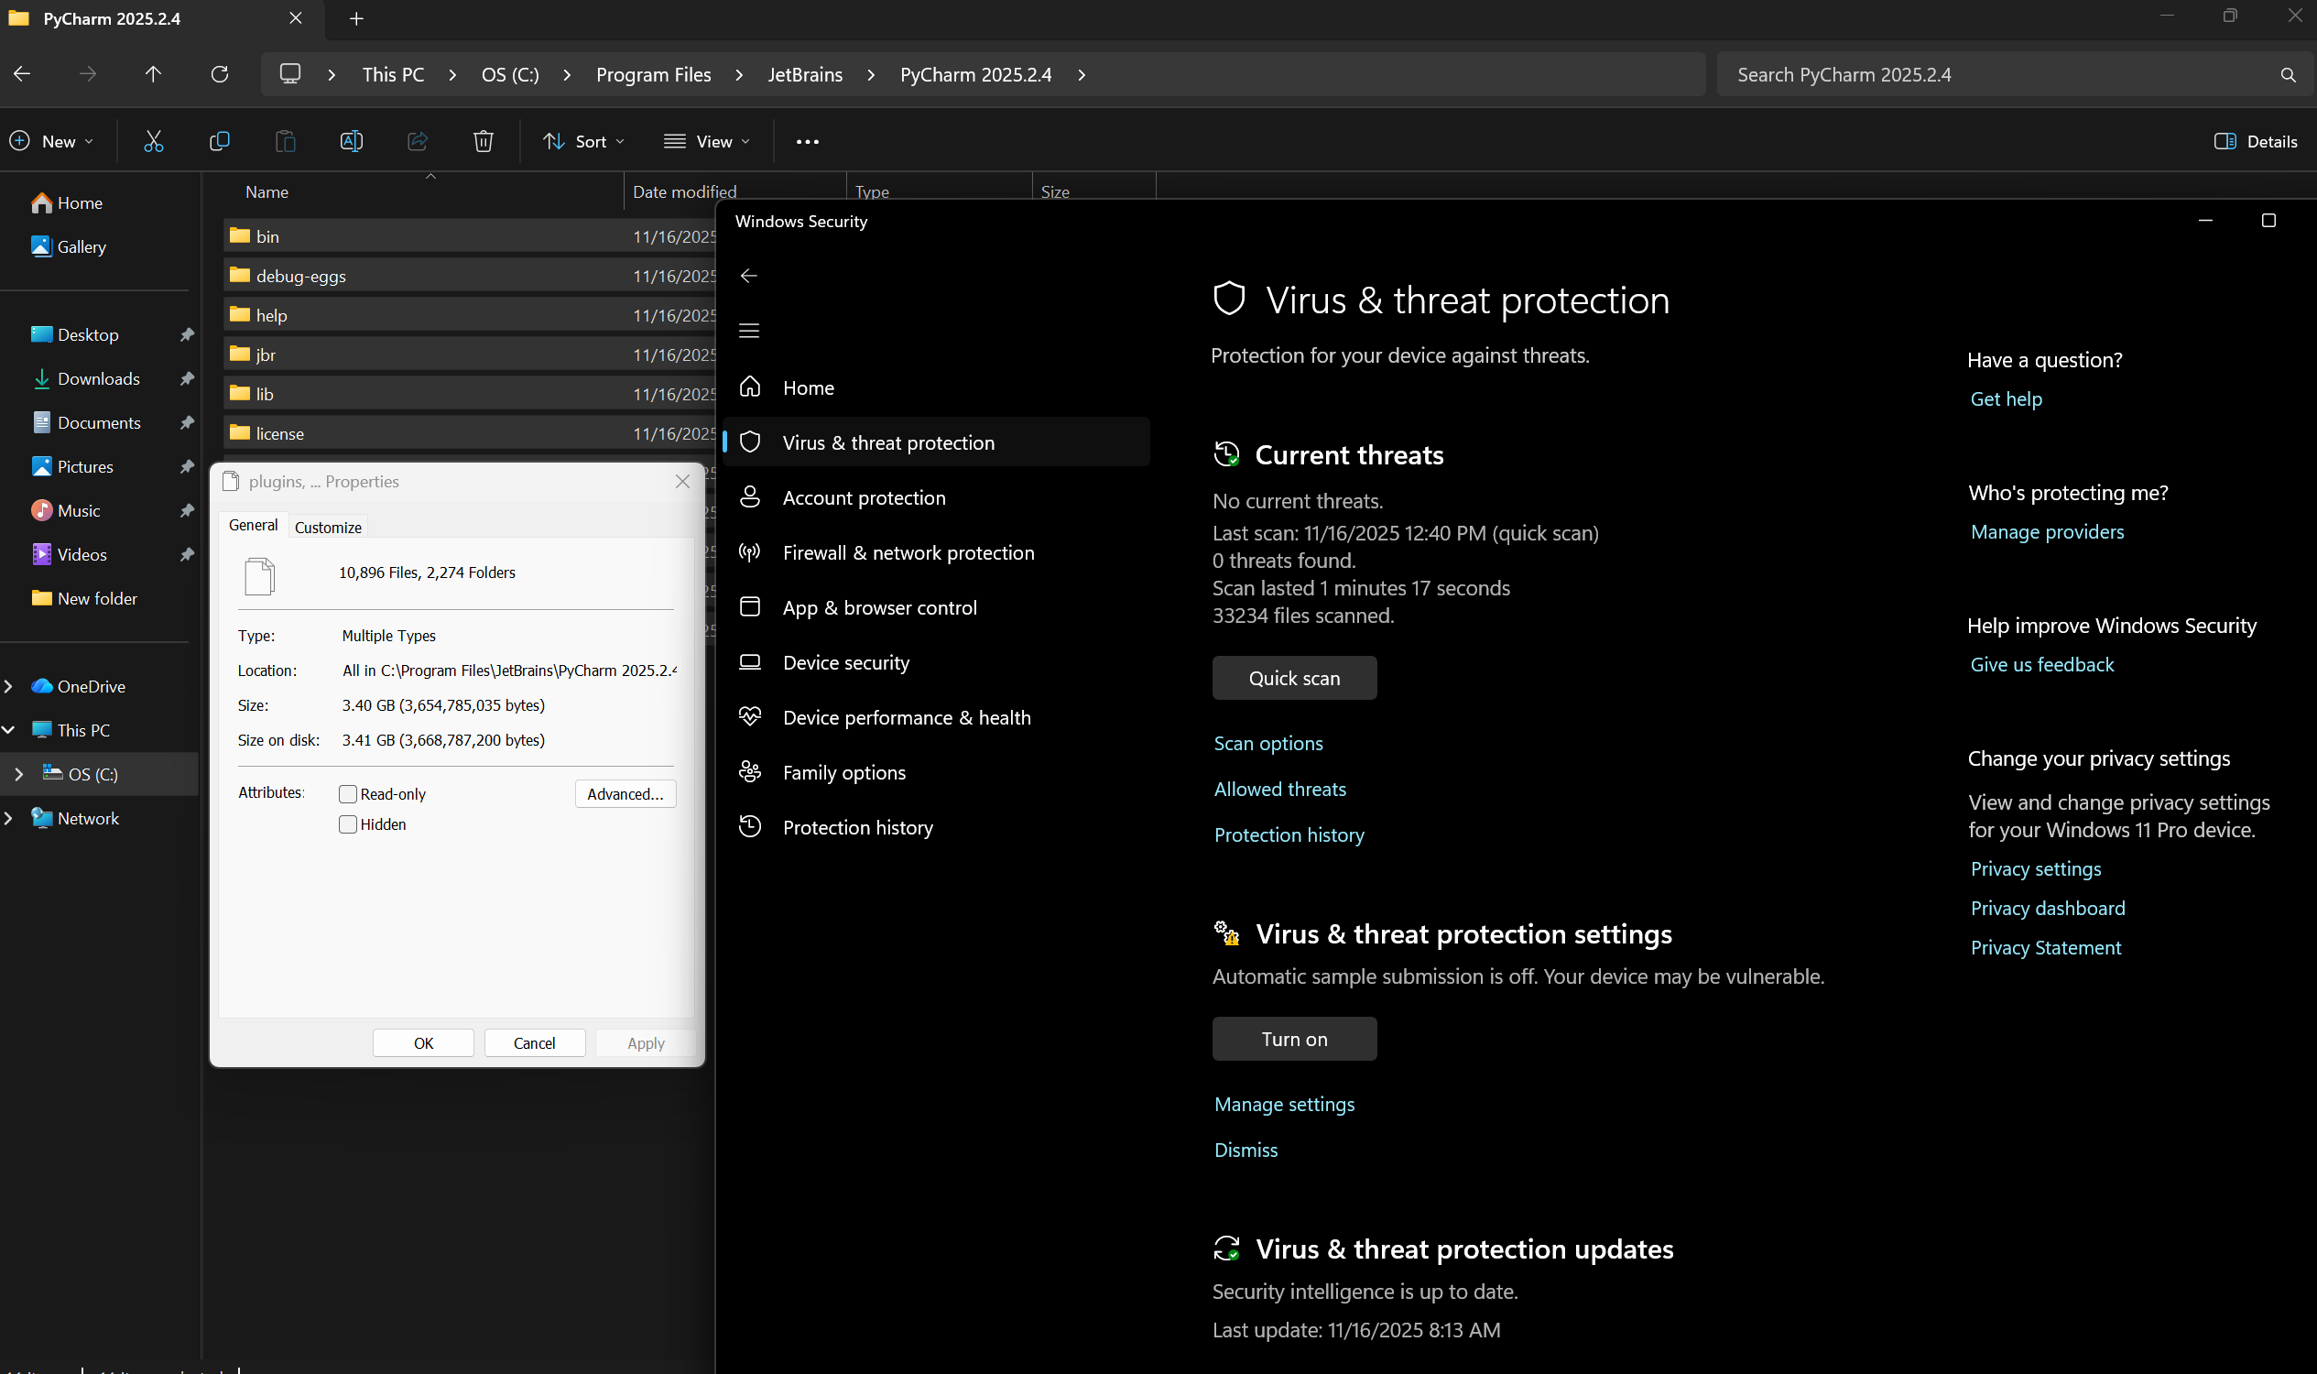Tick the Hidden attribute checkbox
The image size is (2317, 1374).
(x=348, y=824)
